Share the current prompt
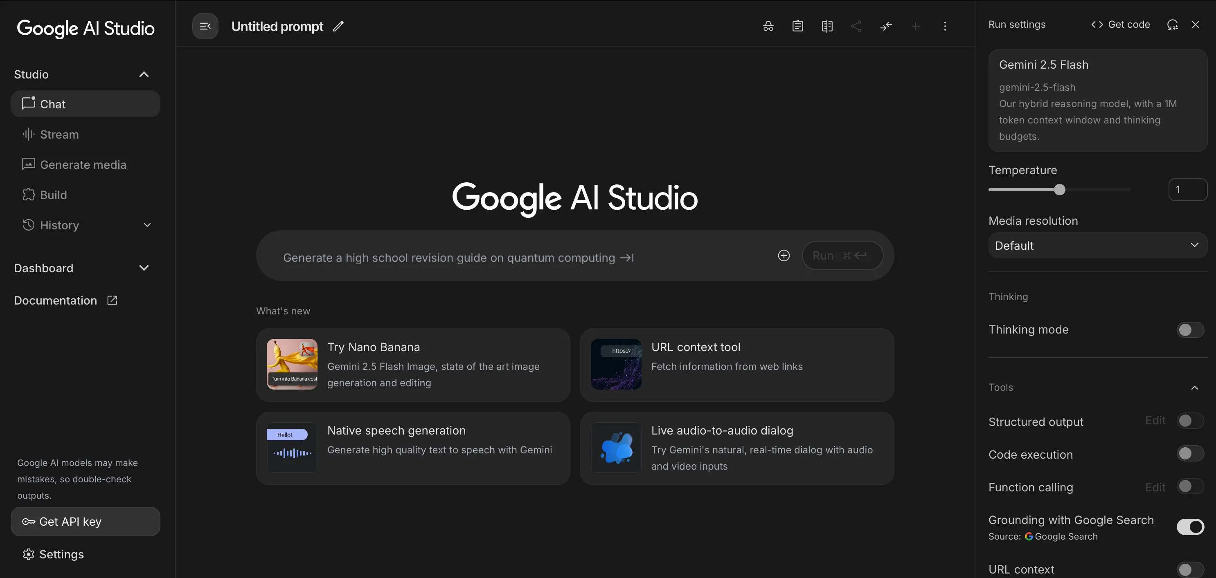The height and width of the screenshot is (578, 1216). pos(857,26)
